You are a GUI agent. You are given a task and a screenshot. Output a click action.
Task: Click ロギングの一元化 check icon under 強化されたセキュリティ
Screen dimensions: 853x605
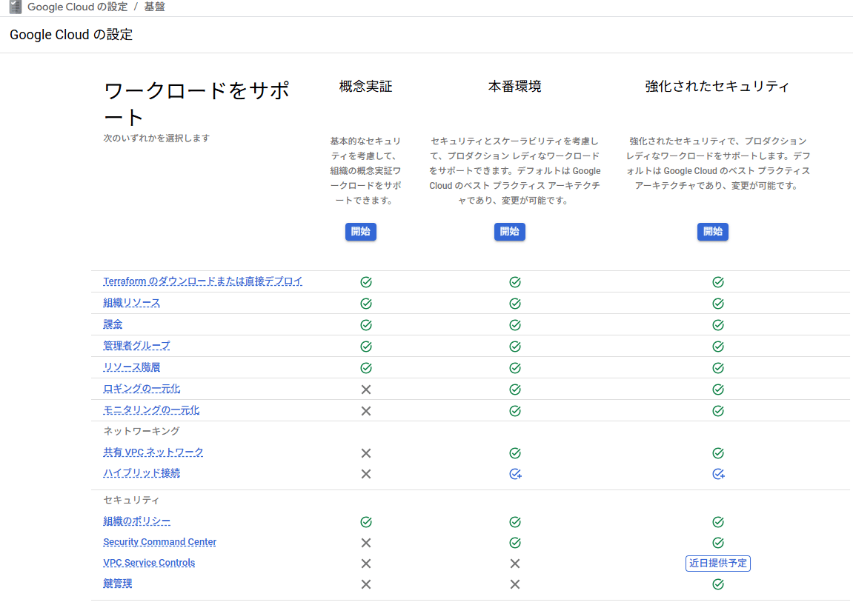[x=718, y=390]
